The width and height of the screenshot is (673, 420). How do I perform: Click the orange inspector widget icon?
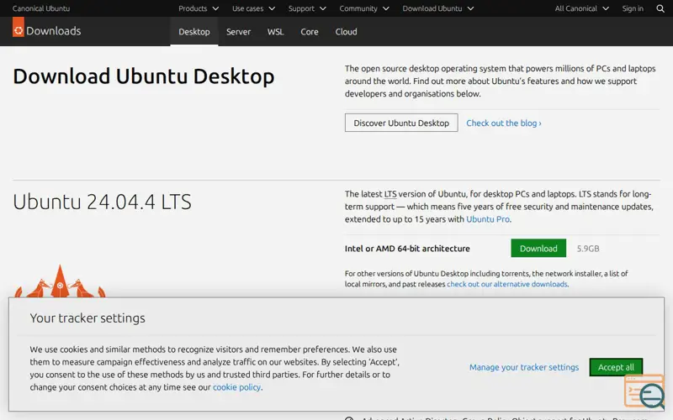click(x=644, y=391)
